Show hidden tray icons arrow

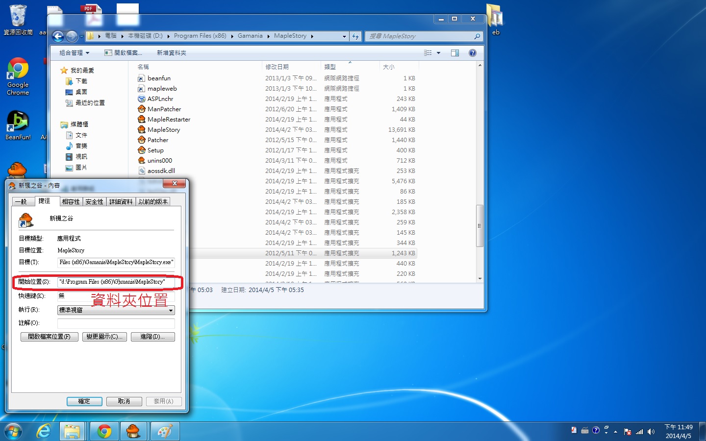coord(615,432)
